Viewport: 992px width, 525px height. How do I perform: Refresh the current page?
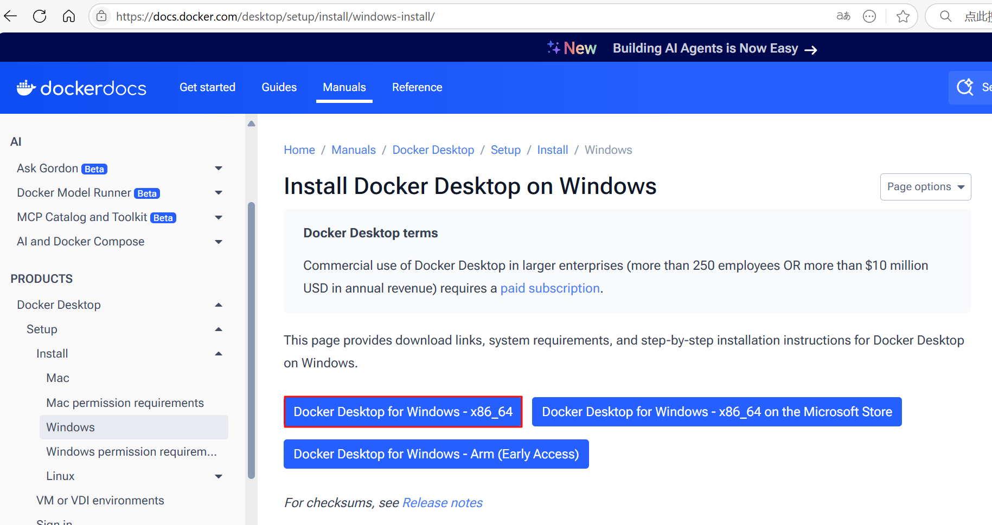pos(39,16)
